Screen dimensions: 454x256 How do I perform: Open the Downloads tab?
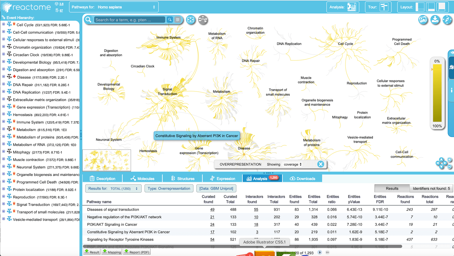pos(302,179)
